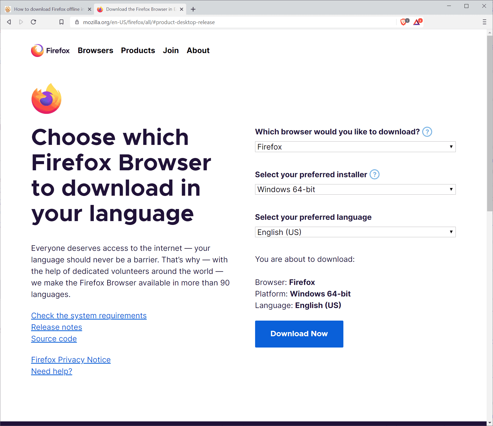Image resolution: width=493 pixels, height=426 pixels.
Task: Open the Products menu item
Action: click(x=138, y=50)
